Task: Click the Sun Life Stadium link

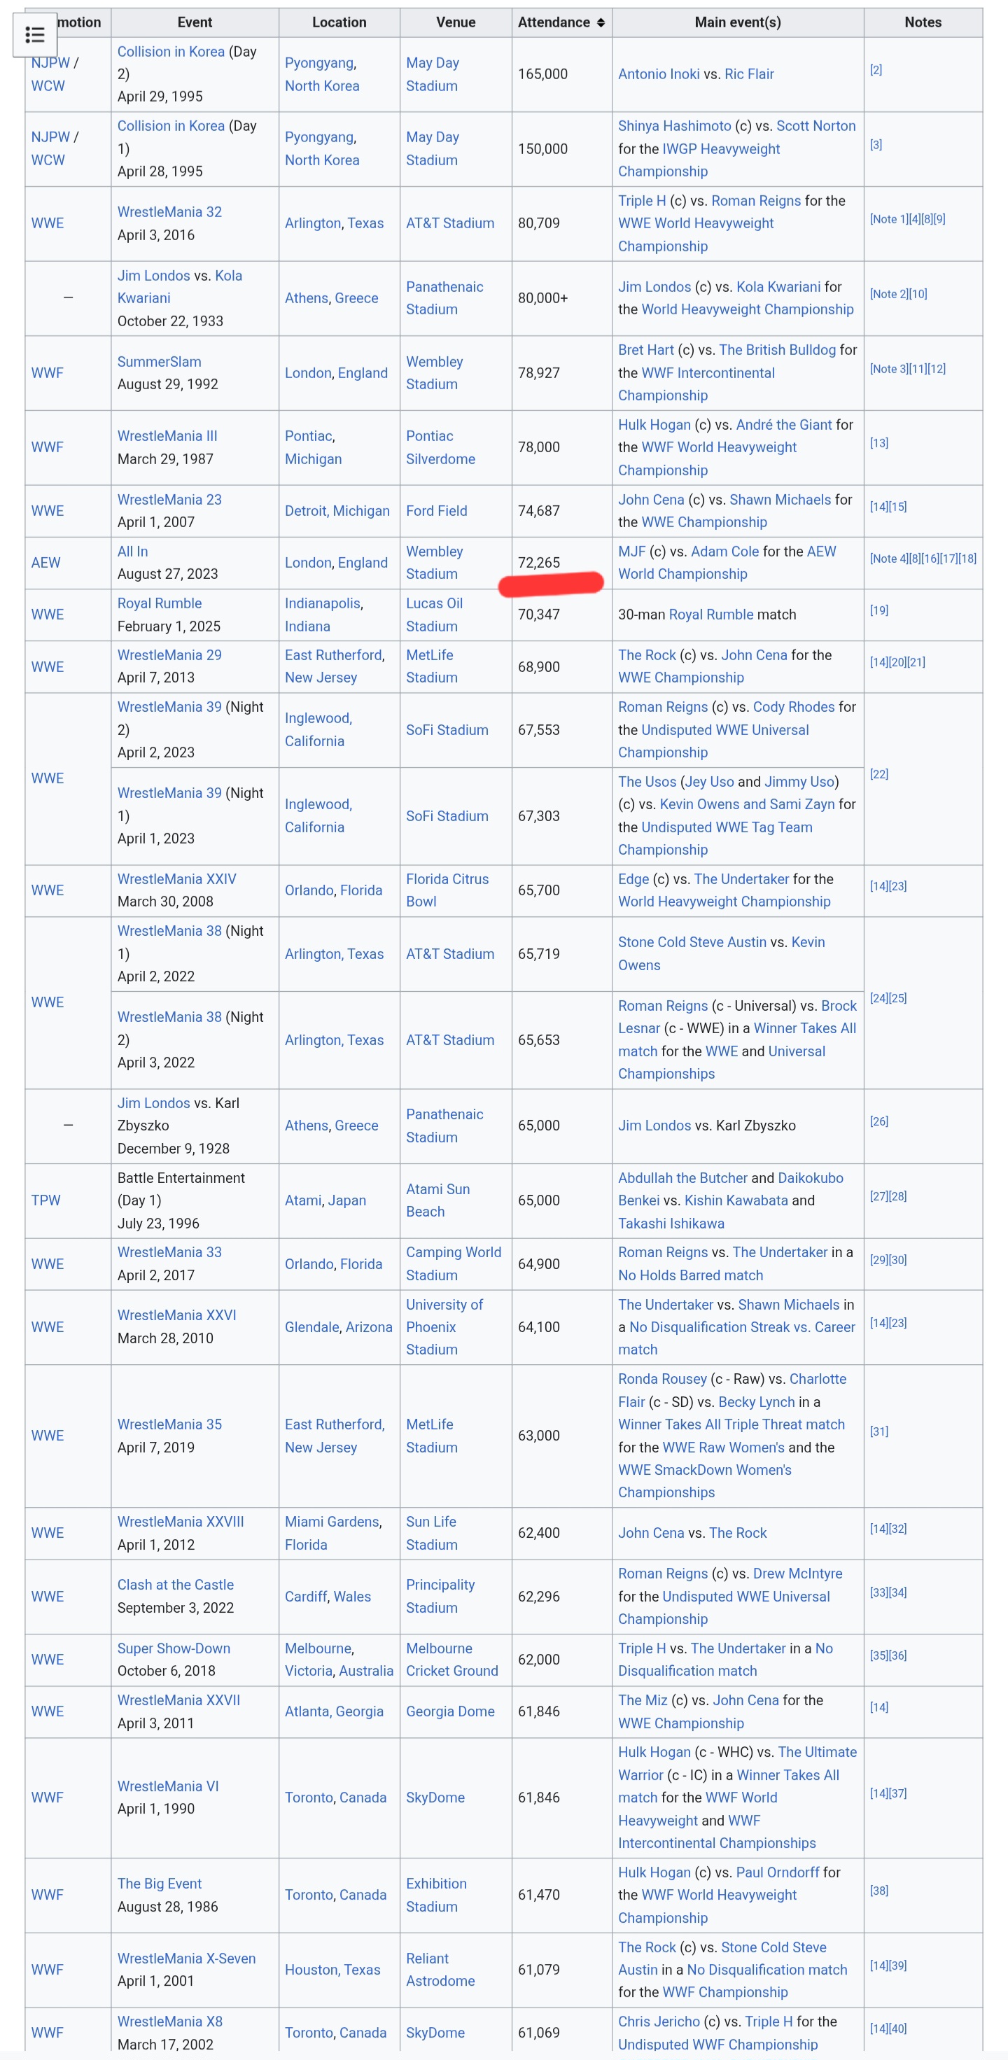Action: (432, 1533)
